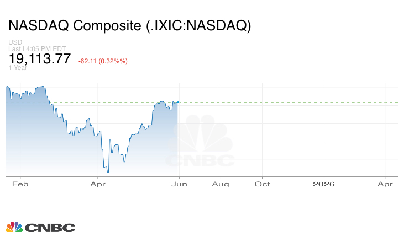Click the Apr axis label right of 2026
The height and width of the screenshot is (248, 398).
coord(385,184)
